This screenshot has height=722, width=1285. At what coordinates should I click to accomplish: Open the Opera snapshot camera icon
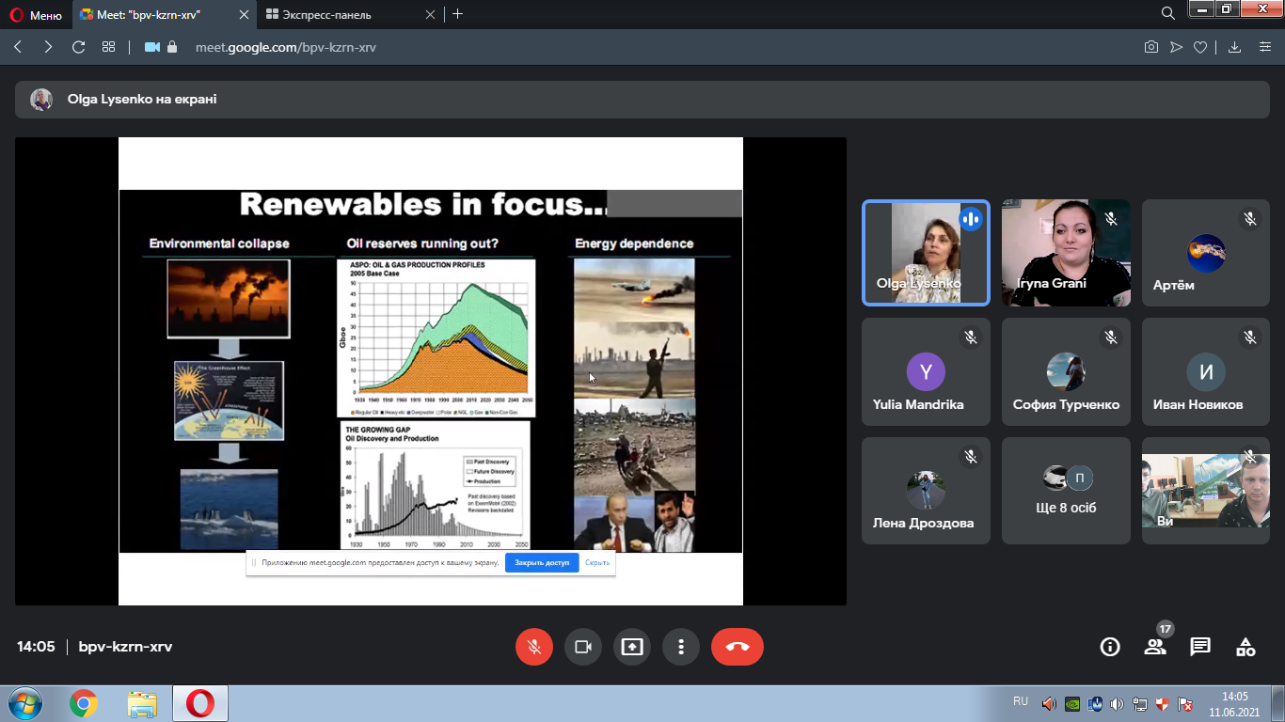1150,47
